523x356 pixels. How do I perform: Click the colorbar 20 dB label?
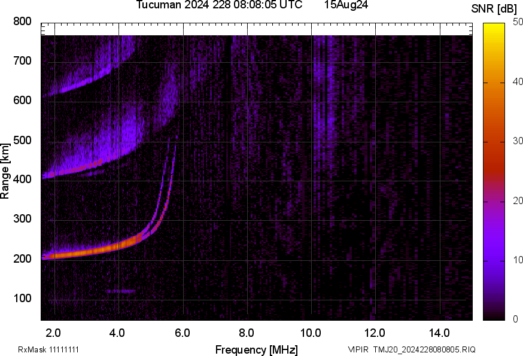[518, 200]
